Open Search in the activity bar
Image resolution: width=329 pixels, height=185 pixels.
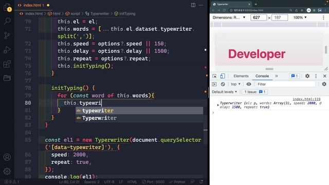coord(7,21)
